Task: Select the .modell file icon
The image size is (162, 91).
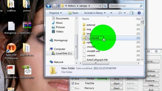Action: [x=84, y=47]
